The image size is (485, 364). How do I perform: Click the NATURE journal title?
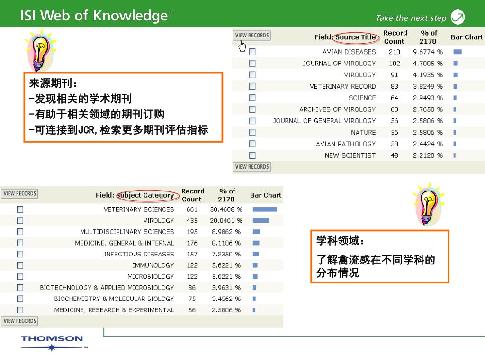click(363, 132)
